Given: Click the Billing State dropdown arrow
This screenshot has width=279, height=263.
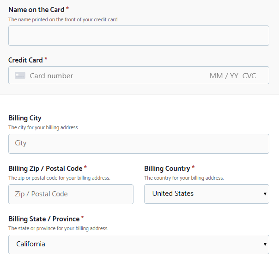Looking at the screenshot, I should pyautogui.click(x=265, y=244).
